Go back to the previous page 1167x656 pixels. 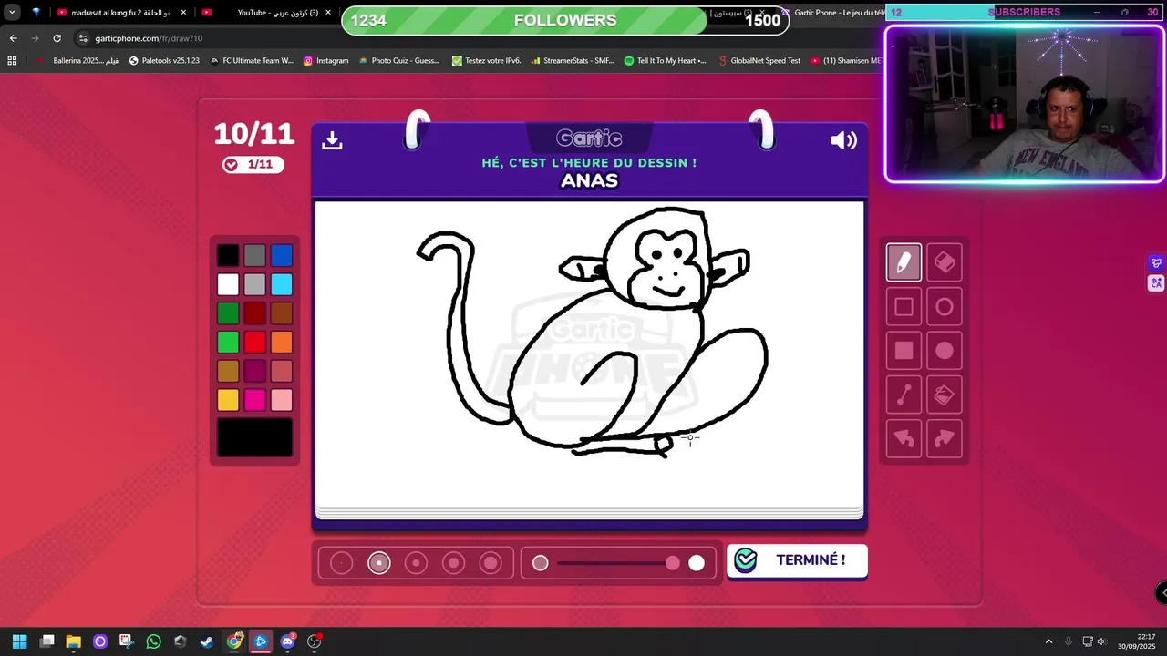point(13,38)
